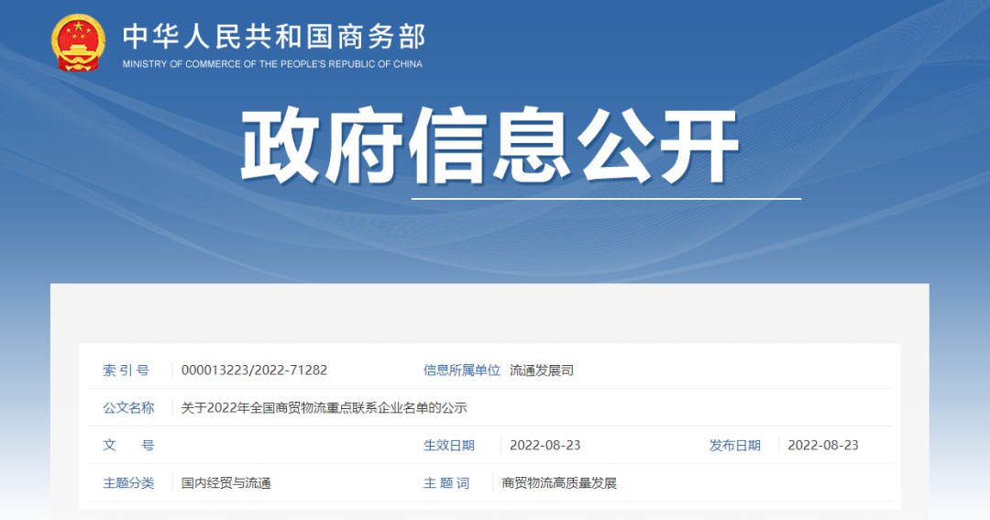Select the publish date 2022-08-23 value
Viewport: 990px width, 520px height.
click(x=823, y=445)
